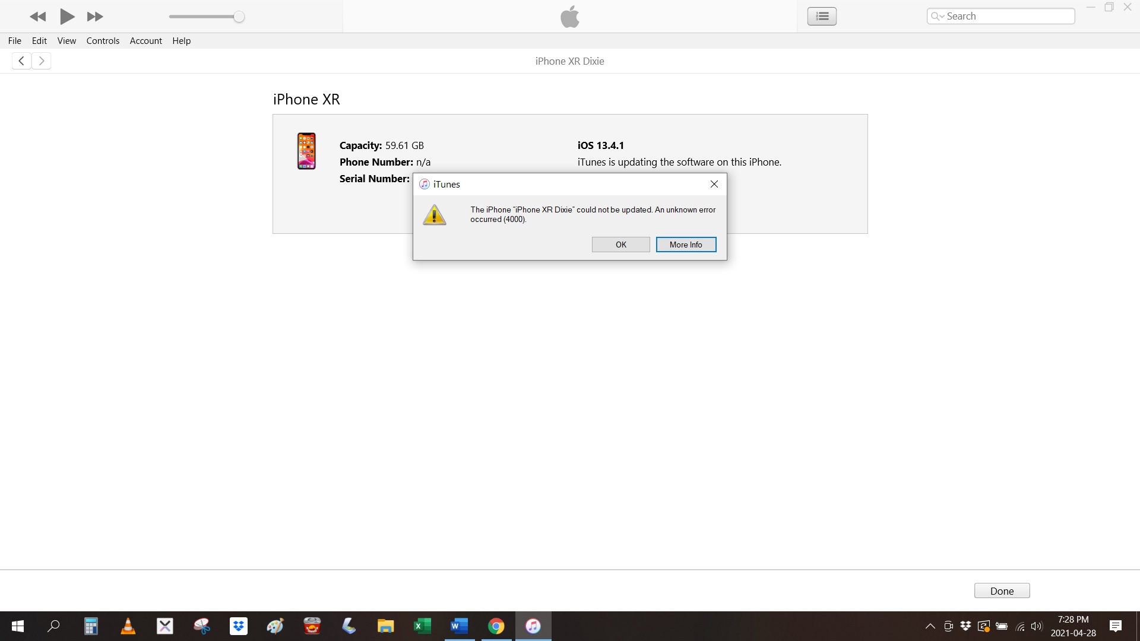The width and height of the screenshot is (1140, 641).
Task: Click the More Info button
Action: coord(686,245)
